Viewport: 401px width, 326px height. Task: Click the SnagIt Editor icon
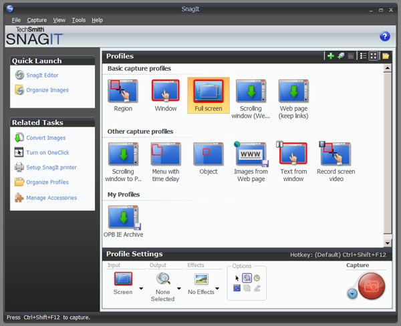click(x=19, y=75)
